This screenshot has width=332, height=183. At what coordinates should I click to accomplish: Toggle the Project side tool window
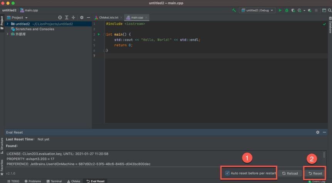click(x=2, y=23)
